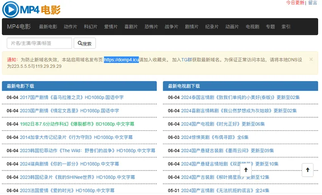322x195 pixels.
Task: Open 2024国产悬疑古装剧《墨雨云间》 link
Action: [227, 150]
